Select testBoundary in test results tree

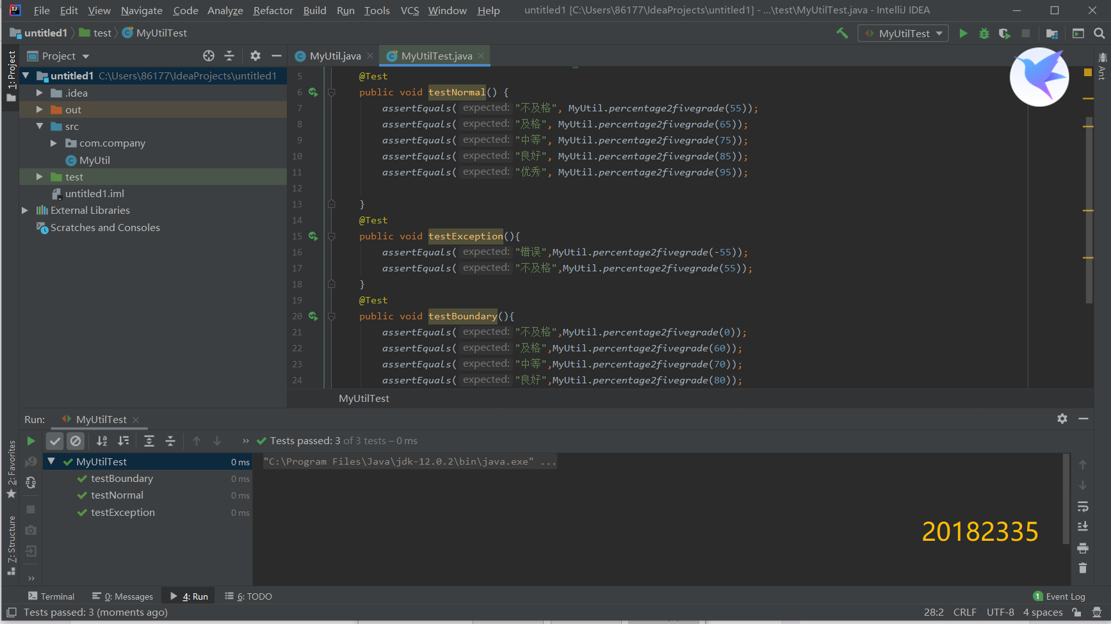122,479
